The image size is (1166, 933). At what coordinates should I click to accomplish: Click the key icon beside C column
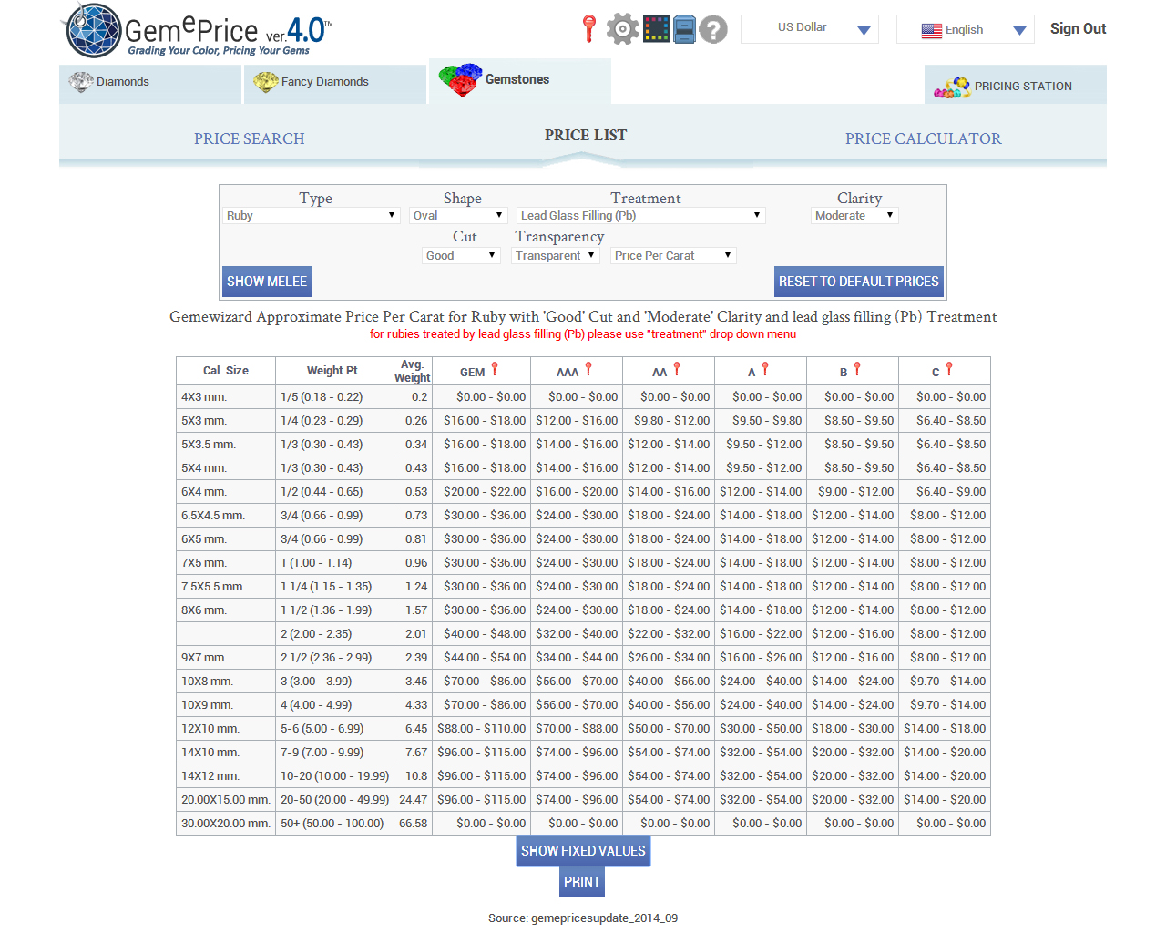click(x=949, y=369)
